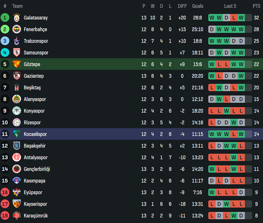263x223 pixels.
Task: Click the Trabzonspor team crest
Action: point(17,41)
